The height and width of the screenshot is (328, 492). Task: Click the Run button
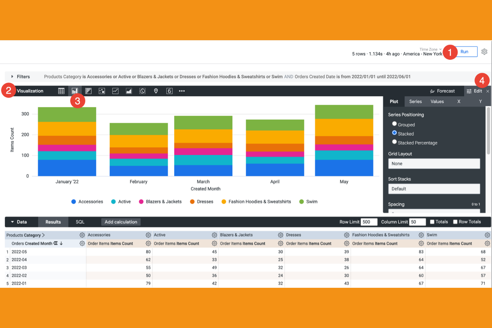tap(464, 52)
